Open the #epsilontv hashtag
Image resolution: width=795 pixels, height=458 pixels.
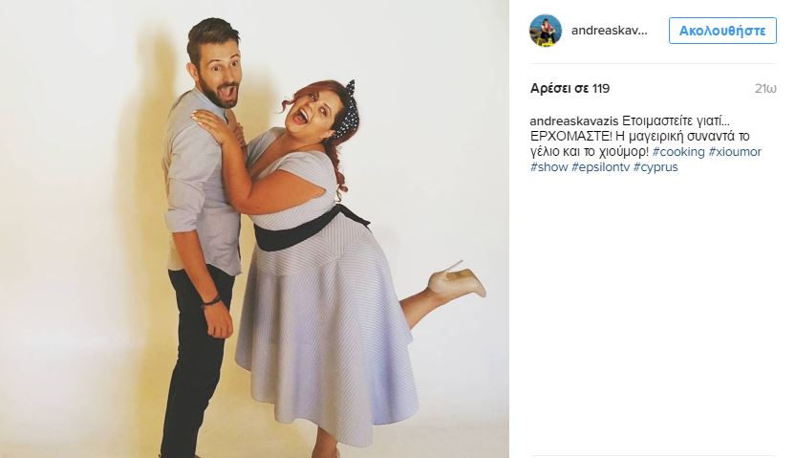click(600, 167)
